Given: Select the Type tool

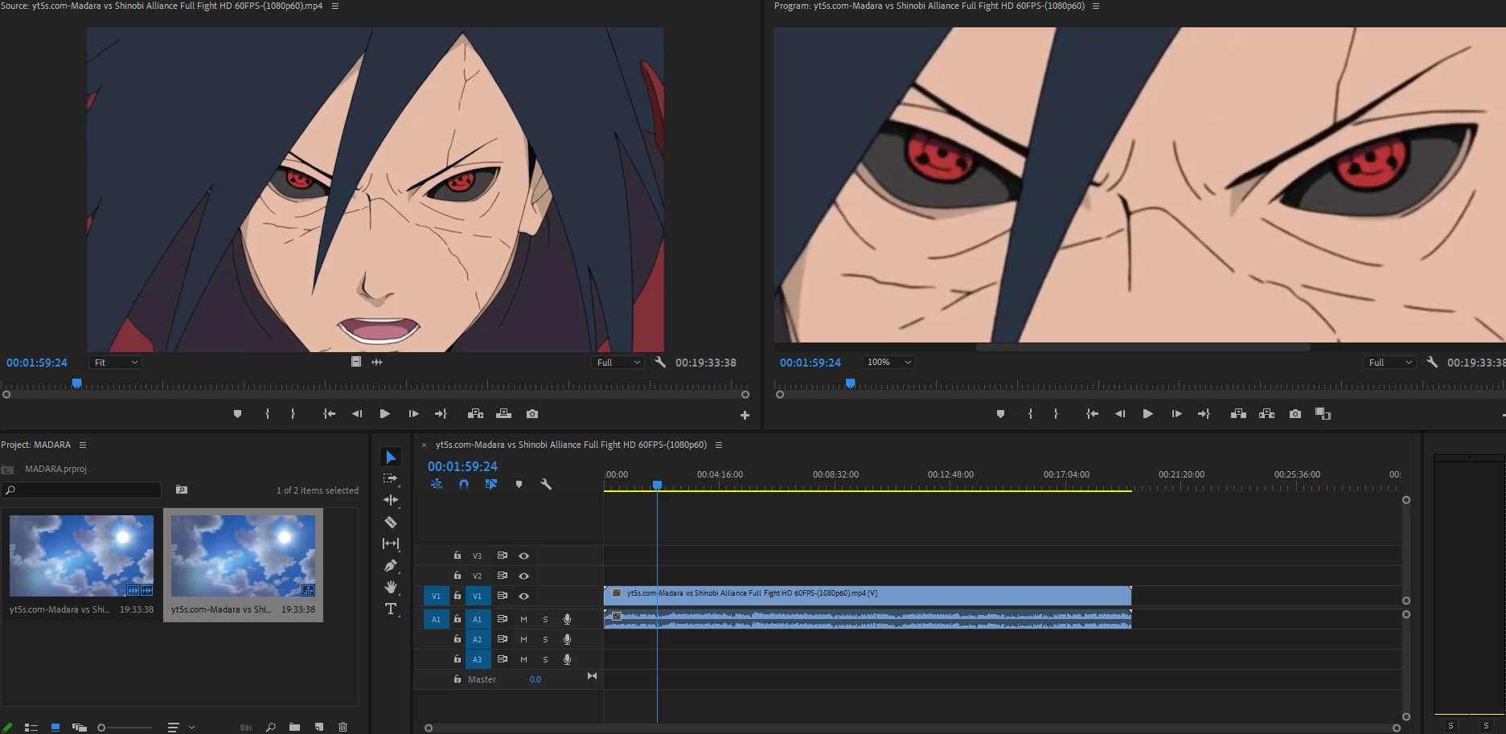Looking at the screenshot, I should click(391, 609).
